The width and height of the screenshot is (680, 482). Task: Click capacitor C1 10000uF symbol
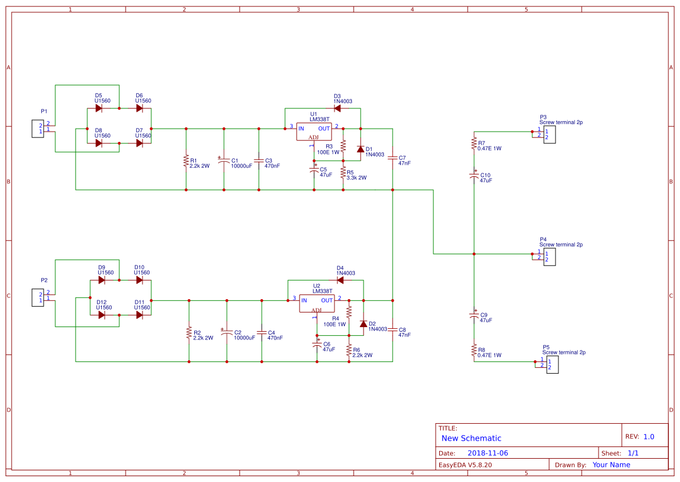[x=223, y=161]
